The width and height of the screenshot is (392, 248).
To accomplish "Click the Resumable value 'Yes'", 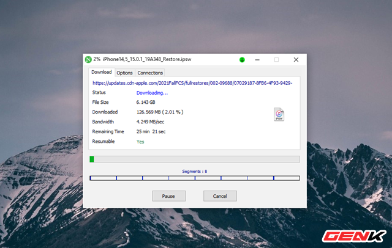I will pyautogui.click(x=140, y=142).
